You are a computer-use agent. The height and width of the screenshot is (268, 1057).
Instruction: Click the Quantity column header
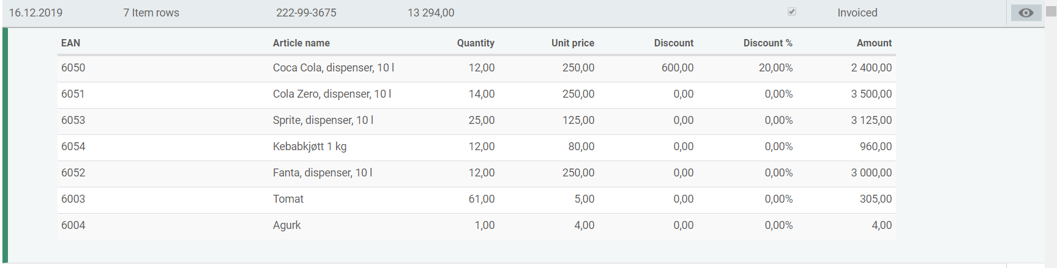coord(475,43)
